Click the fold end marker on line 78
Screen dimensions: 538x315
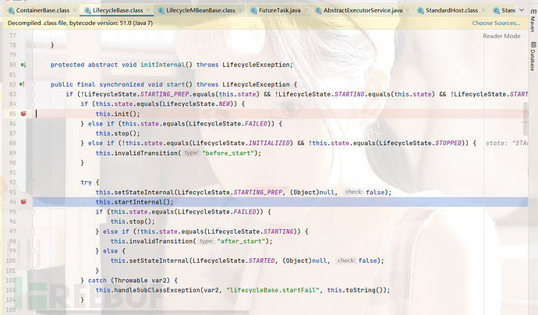pos(33,45)
